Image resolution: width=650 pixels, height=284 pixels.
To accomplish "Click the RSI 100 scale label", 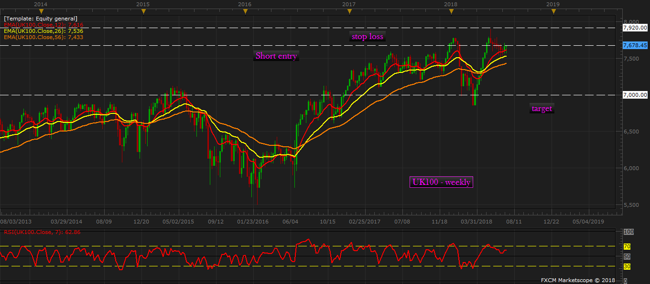I will (628, 232).
